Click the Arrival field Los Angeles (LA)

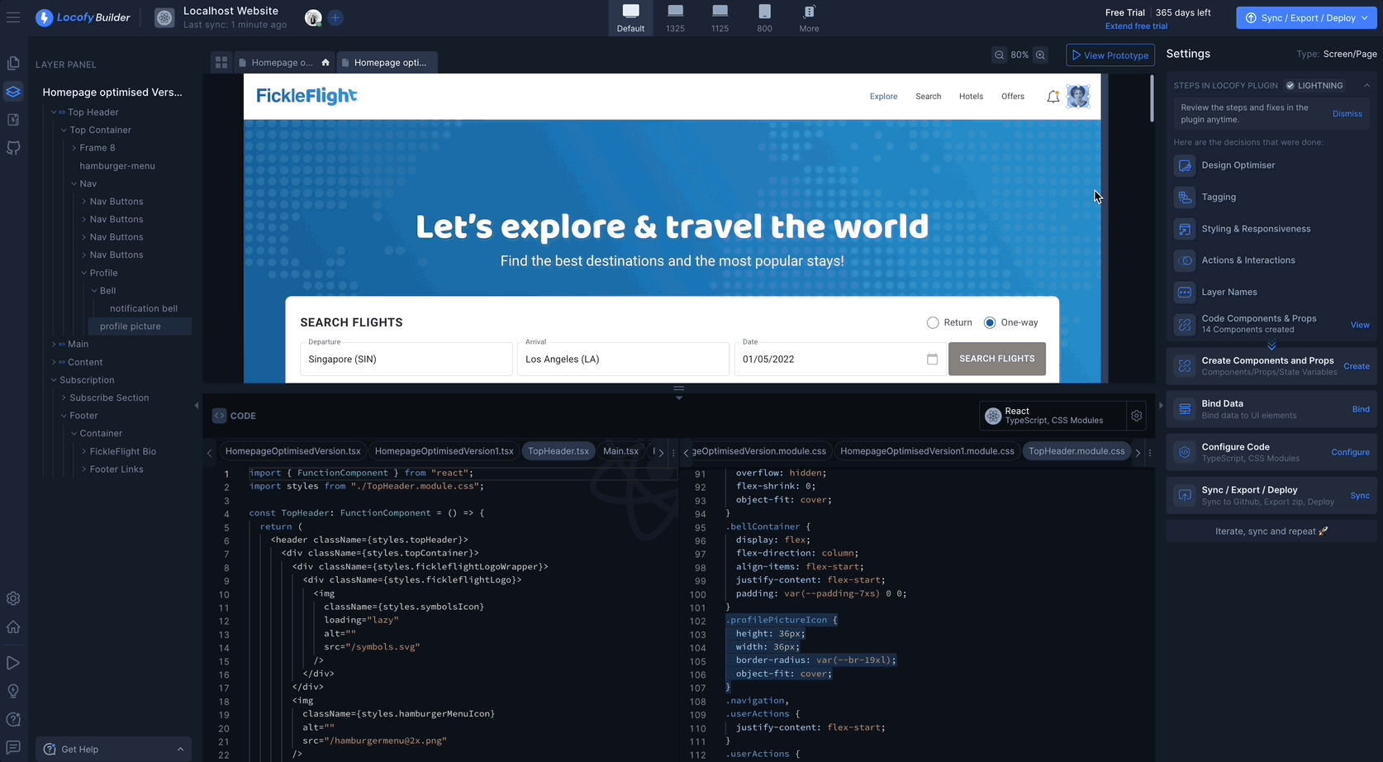coord(623,359)
